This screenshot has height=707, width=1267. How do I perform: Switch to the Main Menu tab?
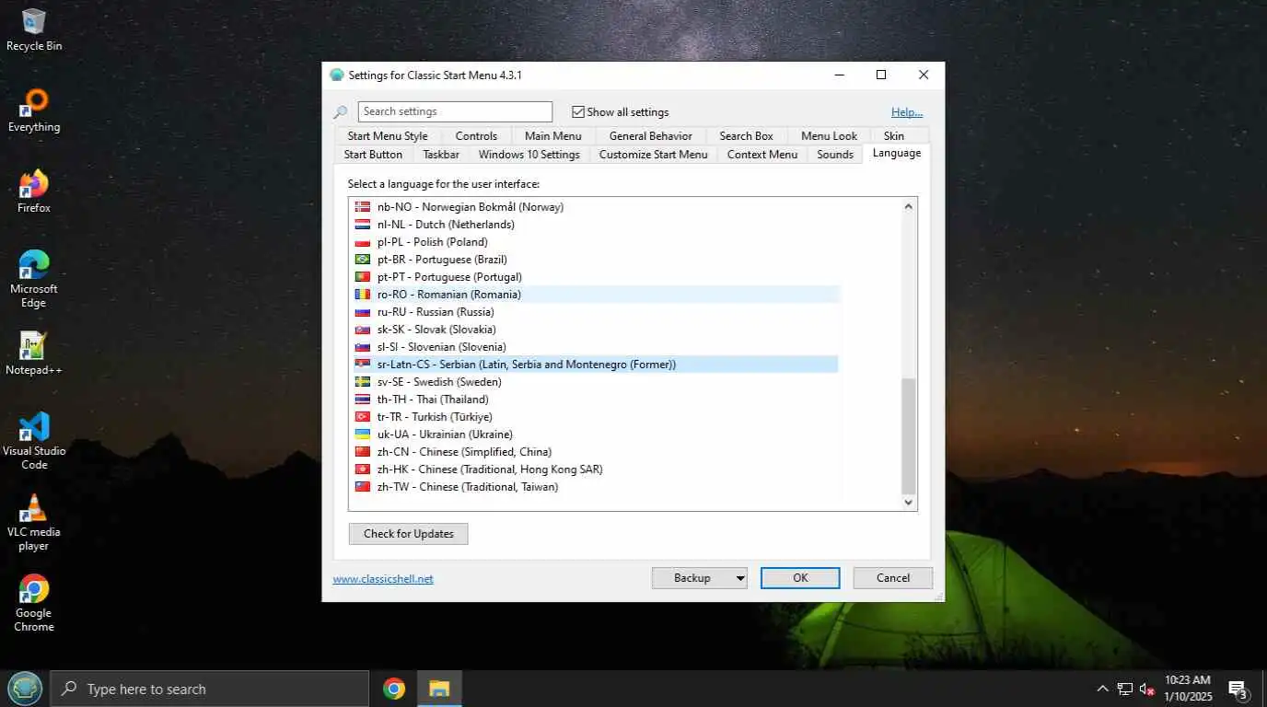click(553, 135)
